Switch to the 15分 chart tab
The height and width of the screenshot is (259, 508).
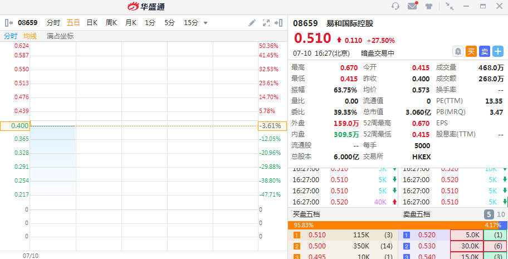click(x=191, y=23)
